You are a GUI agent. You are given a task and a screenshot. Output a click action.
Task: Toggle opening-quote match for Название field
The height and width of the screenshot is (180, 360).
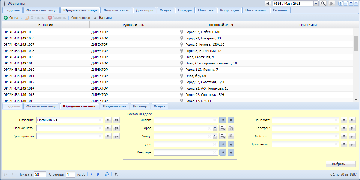tap(108, 120)
